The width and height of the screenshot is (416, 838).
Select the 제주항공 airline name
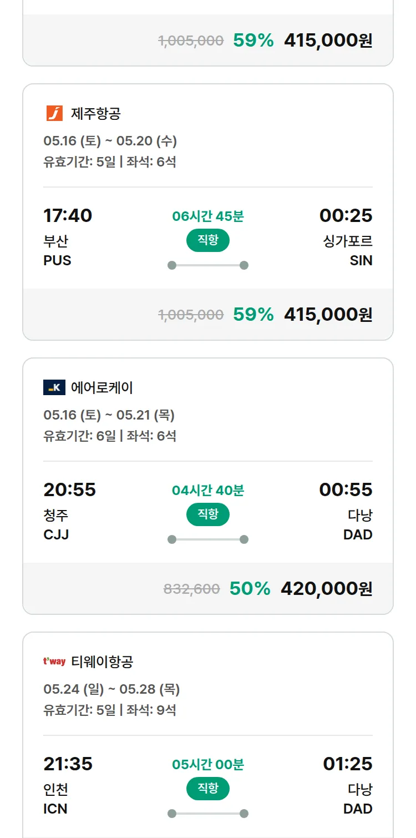point(96,114)
